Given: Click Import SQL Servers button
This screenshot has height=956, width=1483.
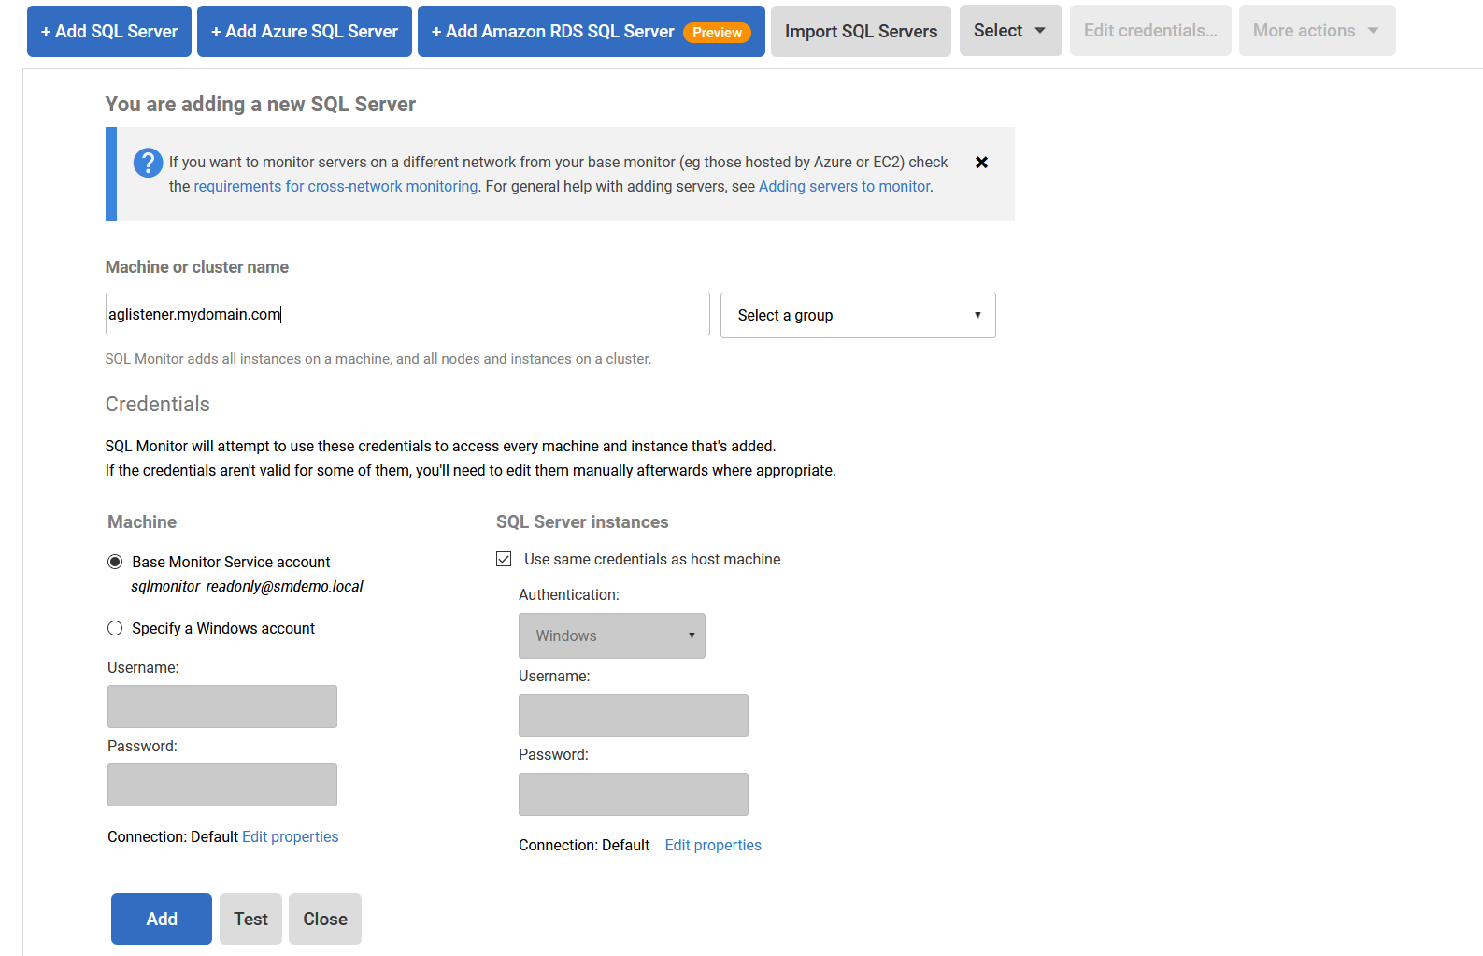Looking at the screenshot, I should pos(860,31).
